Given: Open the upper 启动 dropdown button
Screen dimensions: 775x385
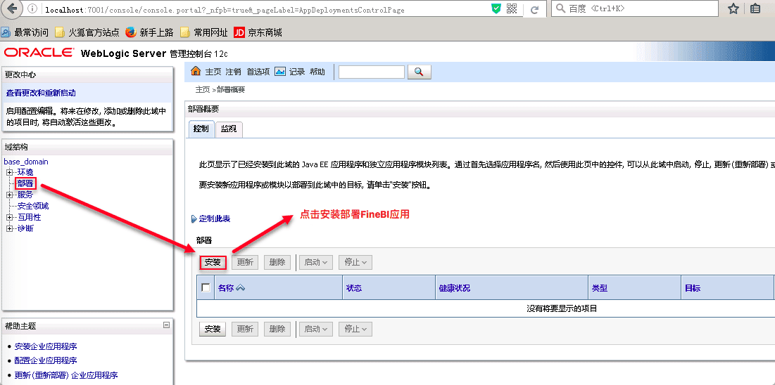Looking at the screenshot, I should (316, 263).
